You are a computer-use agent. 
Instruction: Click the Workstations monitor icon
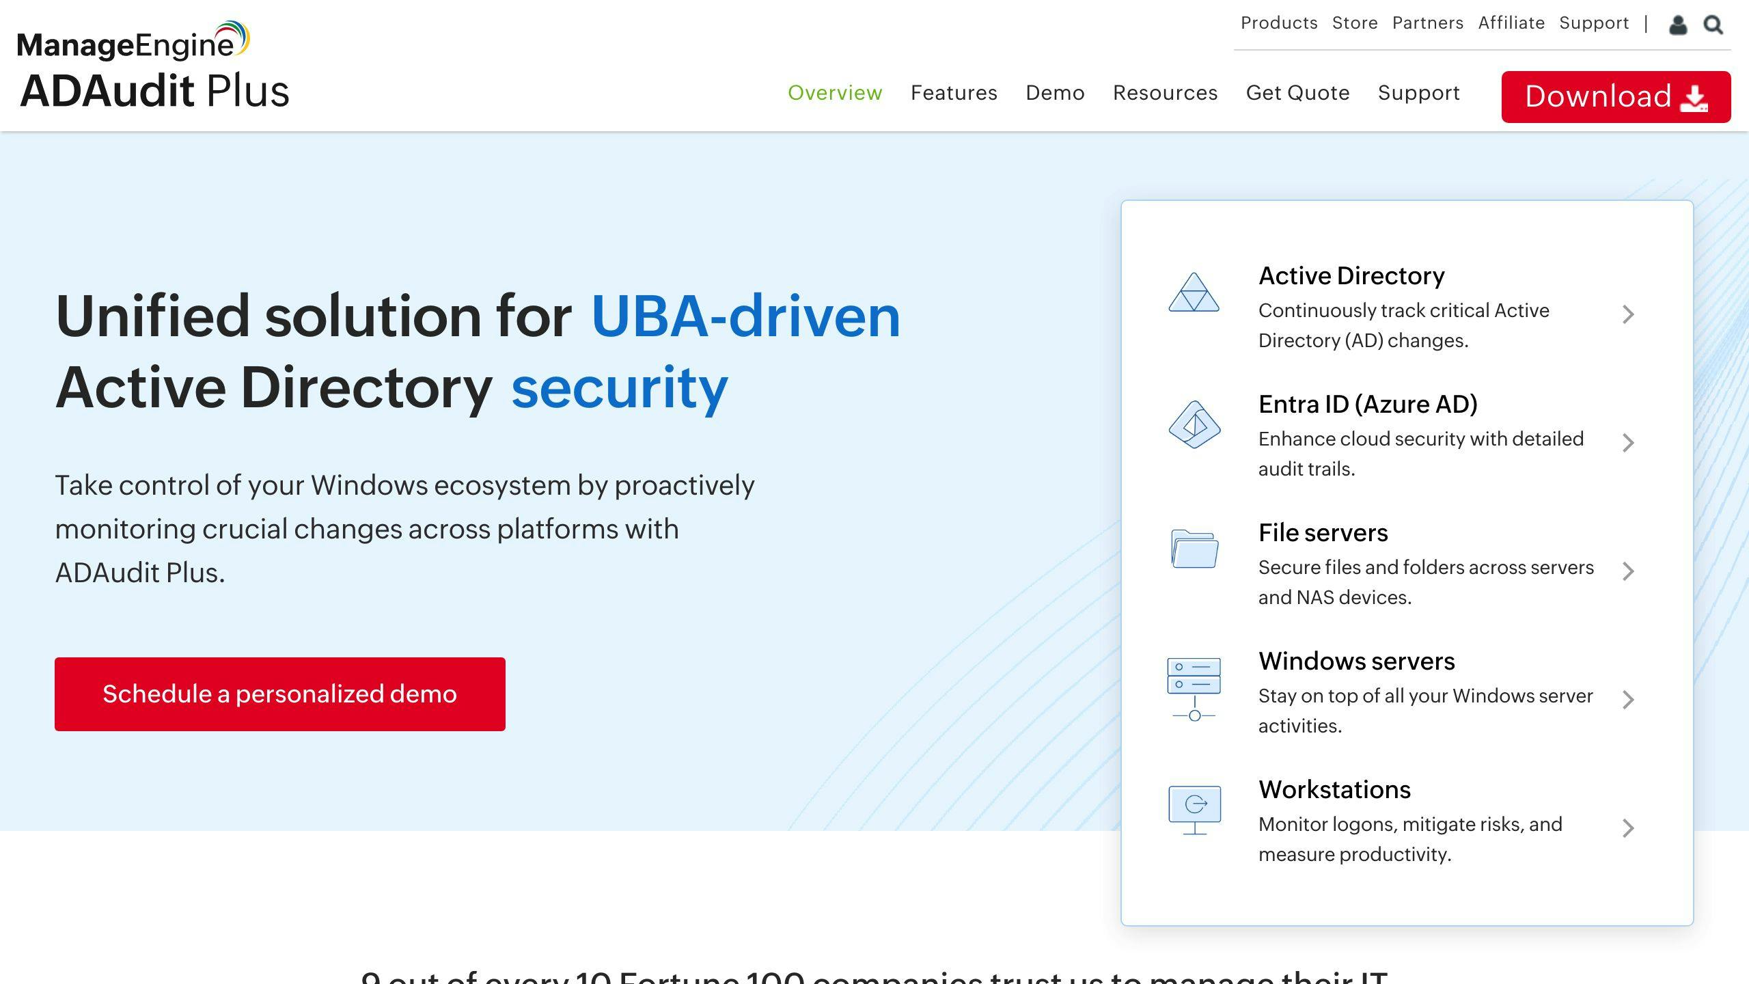coord(1194,810)
